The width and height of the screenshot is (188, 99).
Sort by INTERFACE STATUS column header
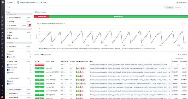[x=82, y=61]
